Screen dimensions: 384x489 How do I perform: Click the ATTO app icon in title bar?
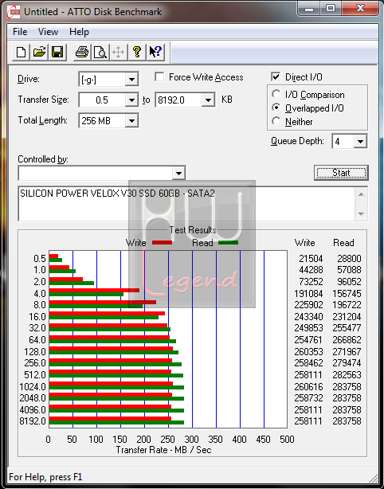(x=14, y=13)
